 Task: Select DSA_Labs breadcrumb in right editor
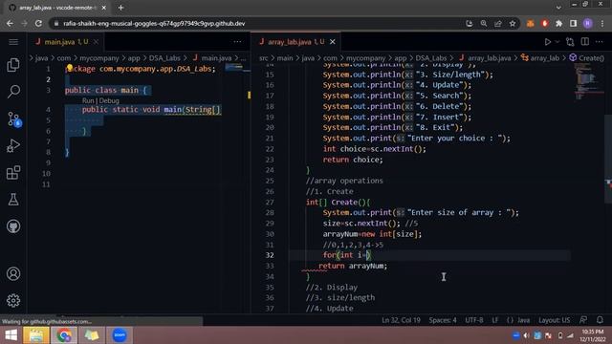[x=431, y=58]
